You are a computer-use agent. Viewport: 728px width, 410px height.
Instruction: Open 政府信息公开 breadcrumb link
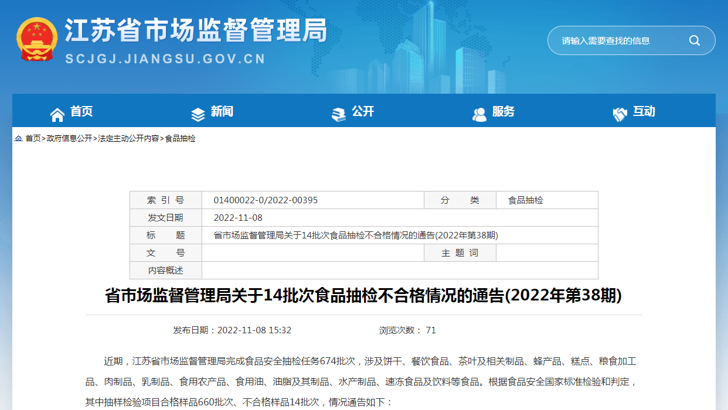click(69, 139)
